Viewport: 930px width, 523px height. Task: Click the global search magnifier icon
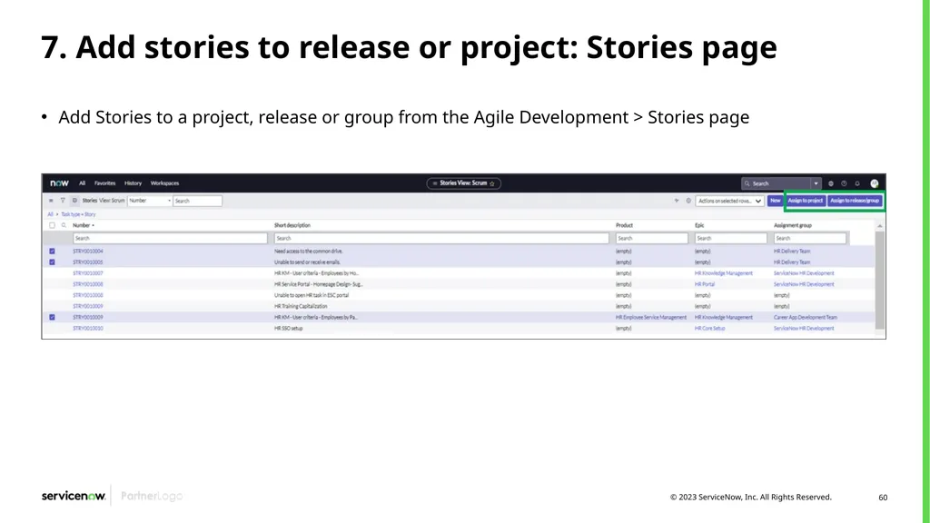[x=747, y=183]
